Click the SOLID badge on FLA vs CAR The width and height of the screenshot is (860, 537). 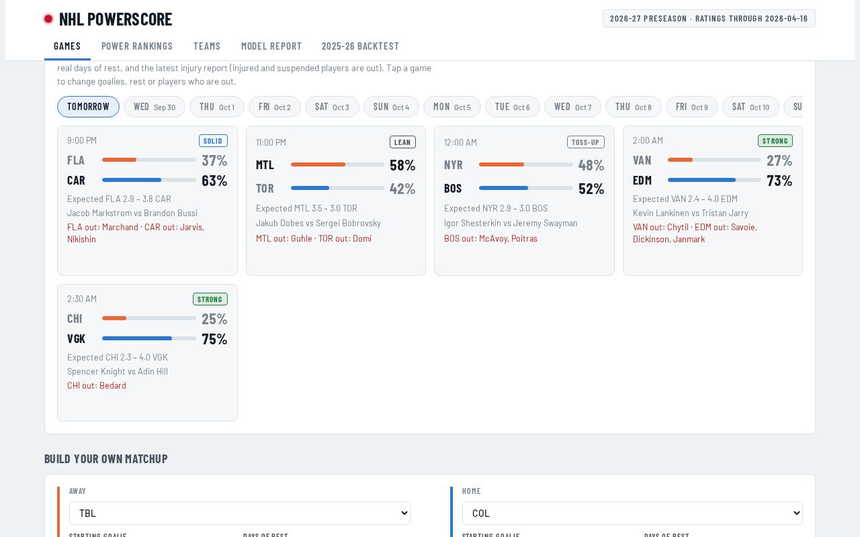click(x=213, y=141)
